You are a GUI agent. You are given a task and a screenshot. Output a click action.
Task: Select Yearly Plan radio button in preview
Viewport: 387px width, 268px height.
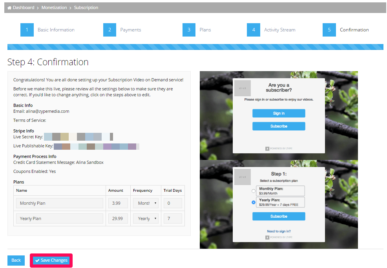click(x=253, y=202)
